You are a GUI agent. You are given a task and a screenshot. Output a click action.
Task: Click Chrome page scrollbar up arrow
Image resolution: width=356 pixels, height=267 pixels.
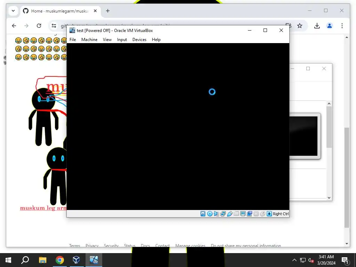tap(347, 37)
